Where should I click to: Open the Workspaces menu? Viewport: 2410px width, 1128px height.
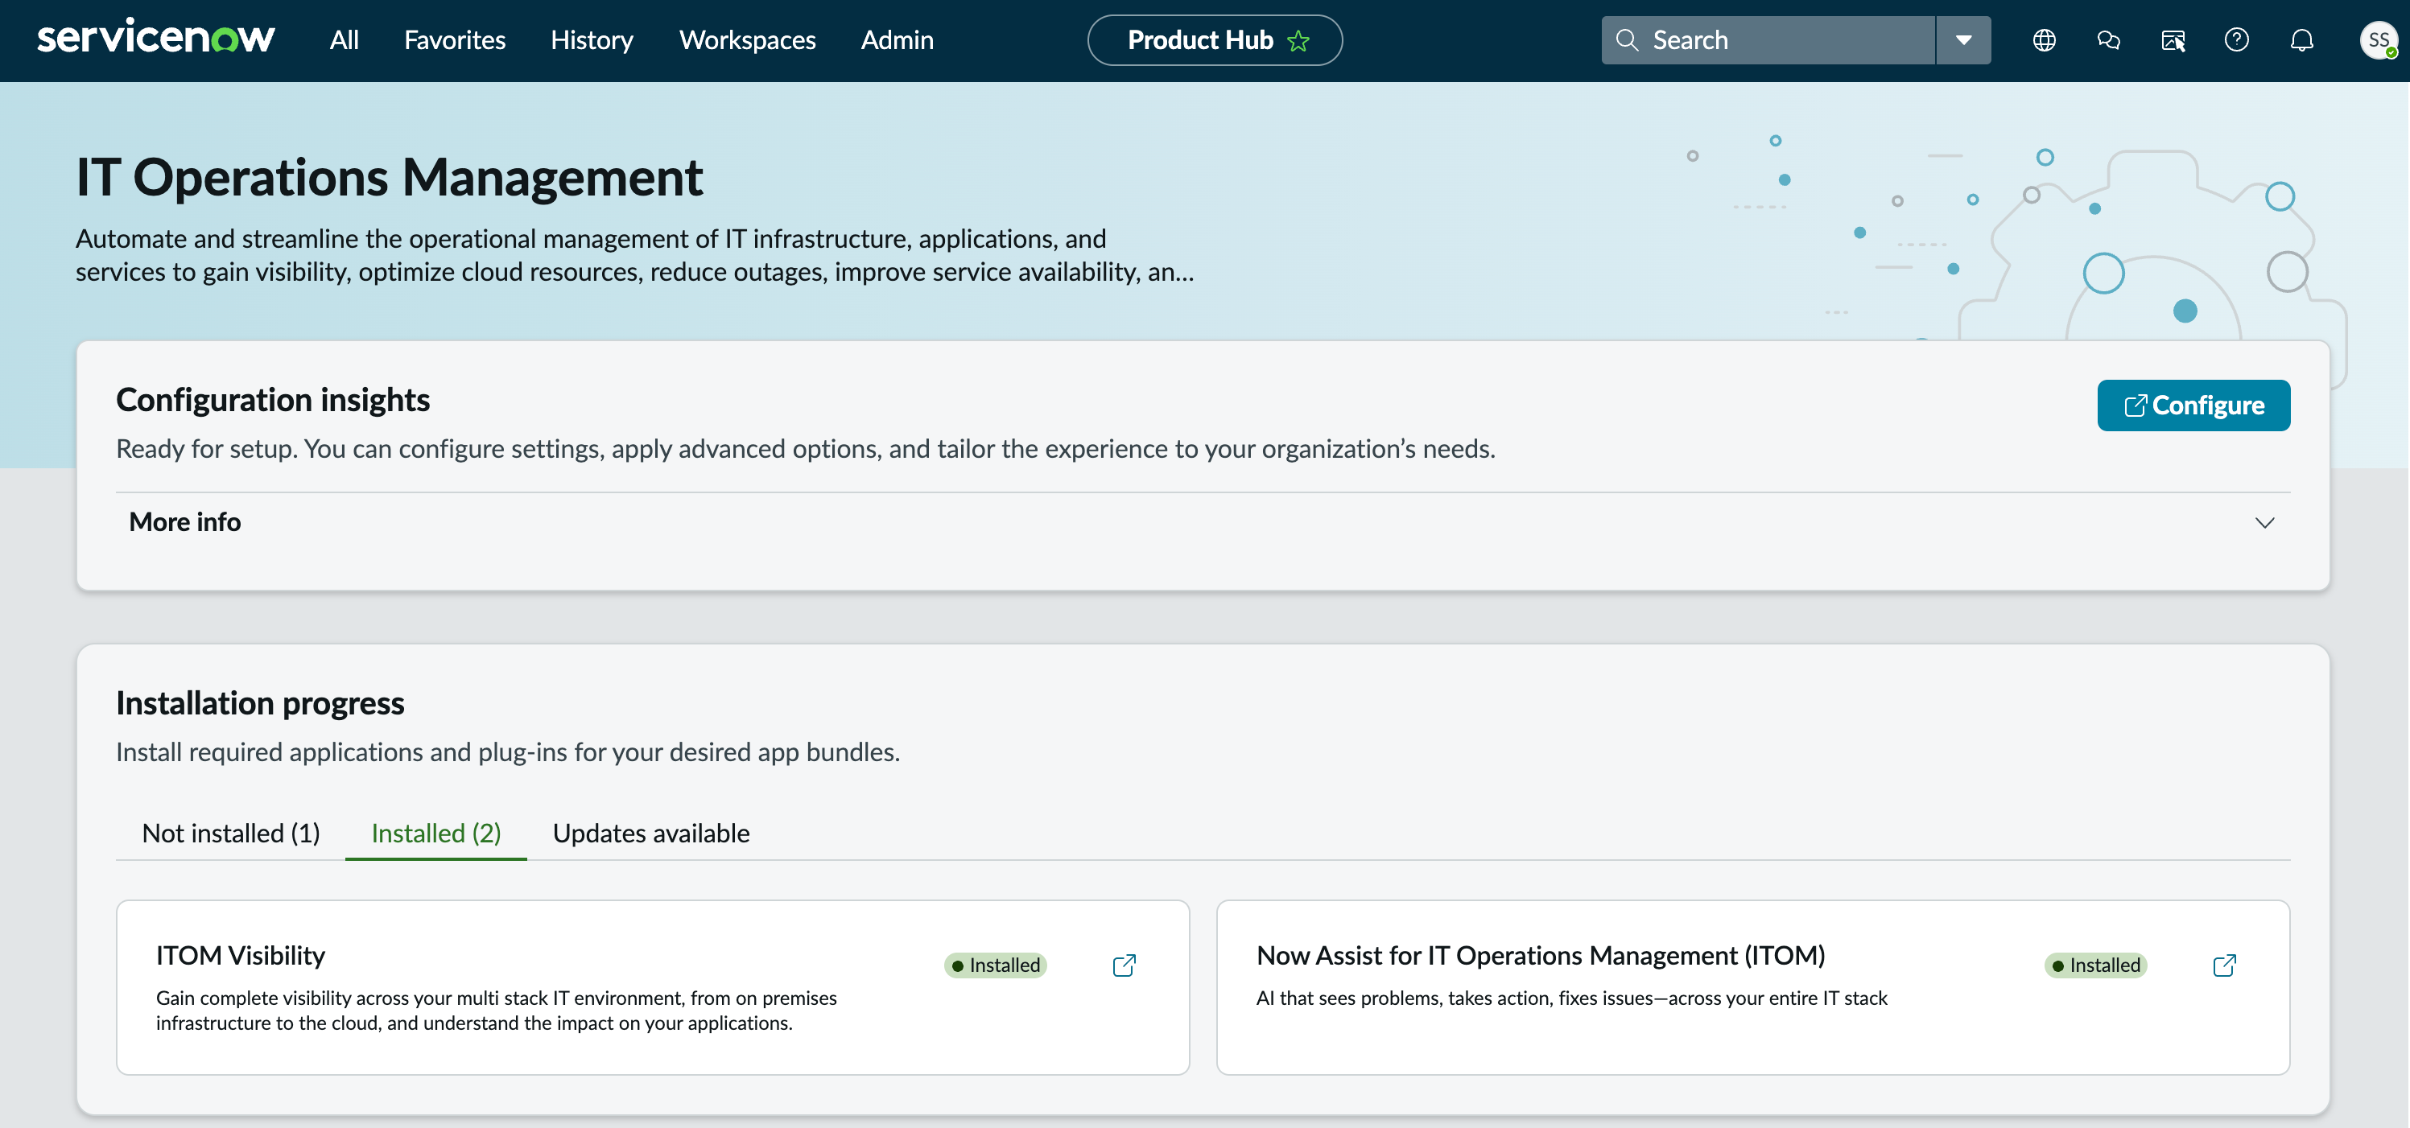[748, 40]
